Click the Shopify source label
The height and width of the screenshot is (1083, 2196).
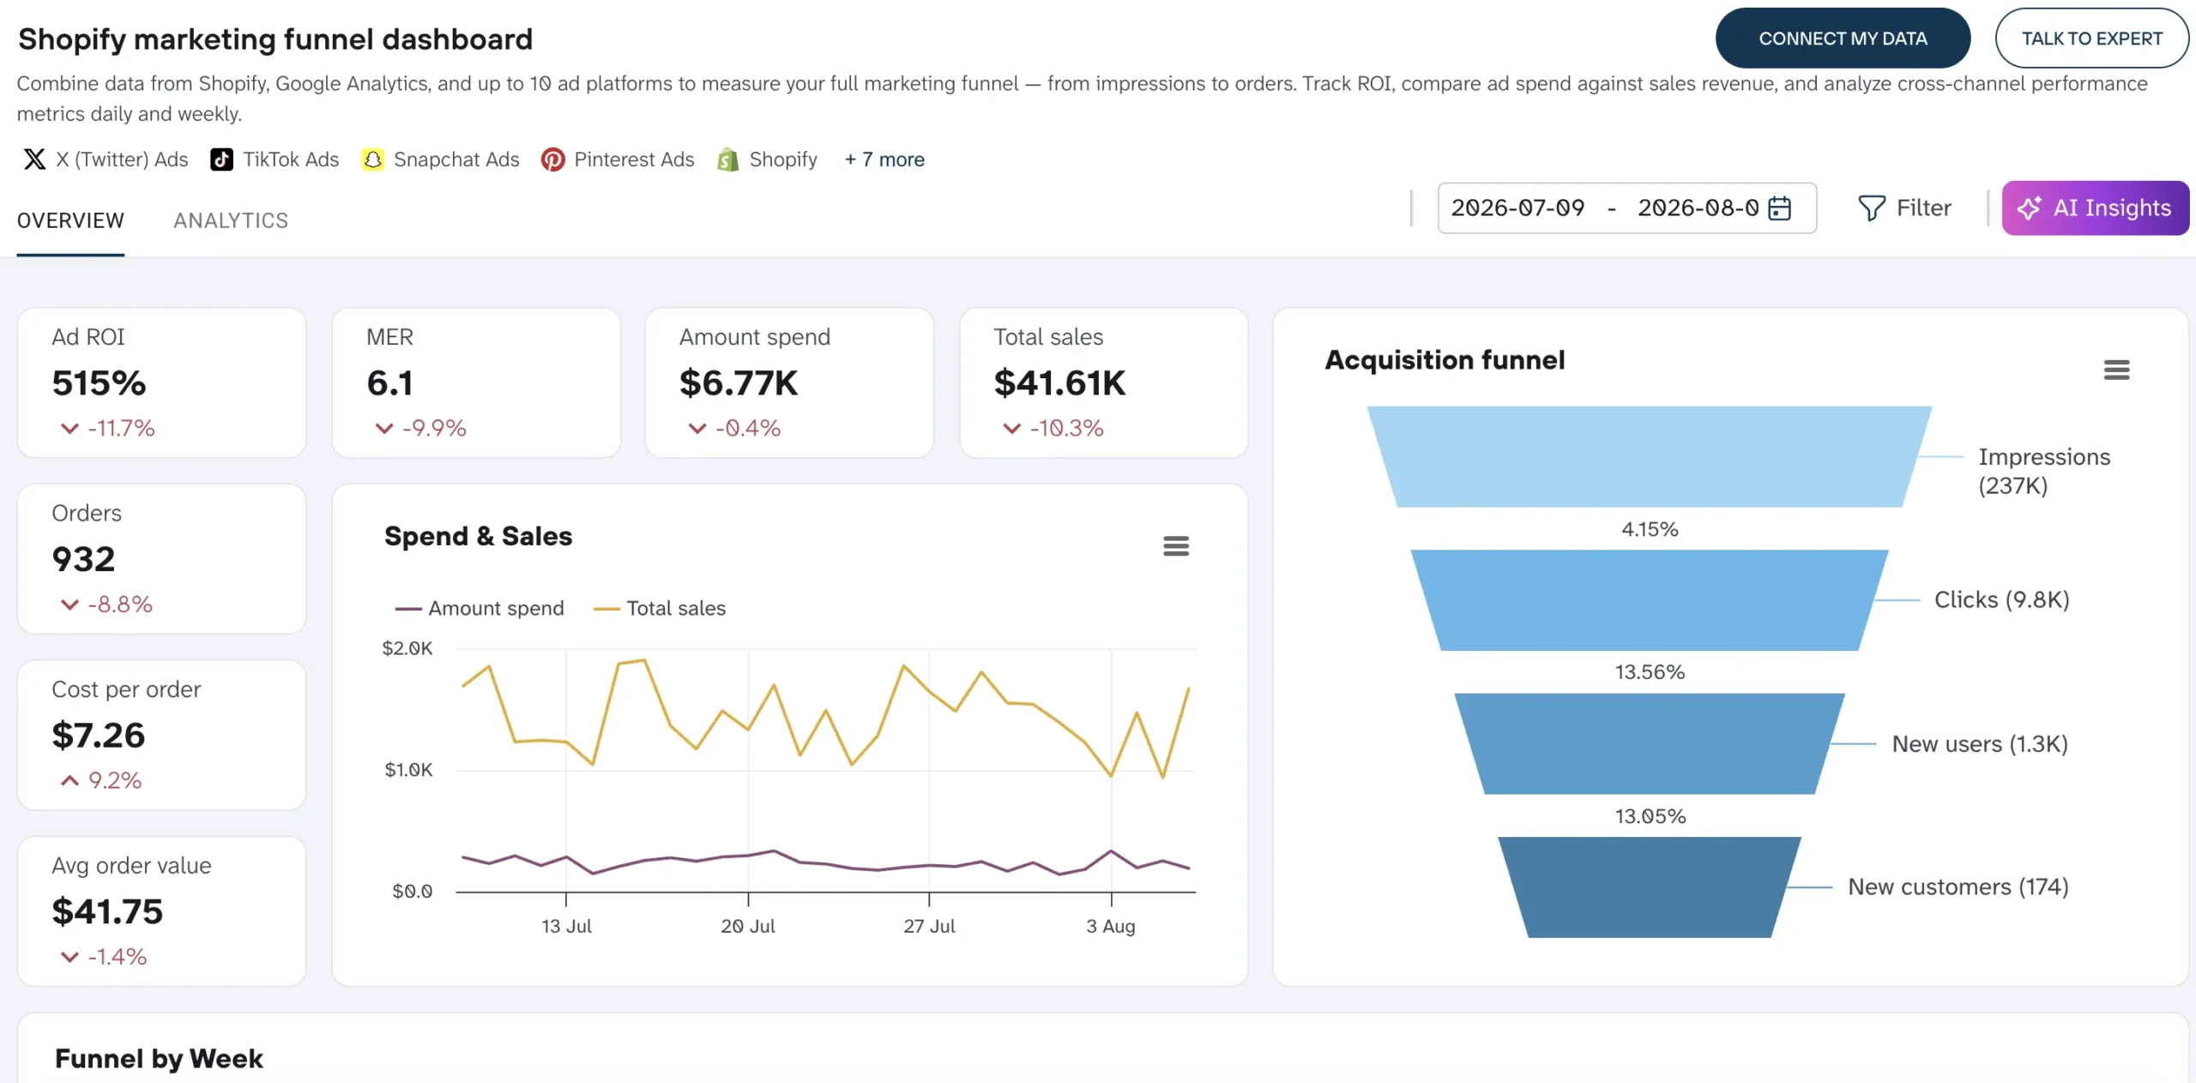point(783,159)
